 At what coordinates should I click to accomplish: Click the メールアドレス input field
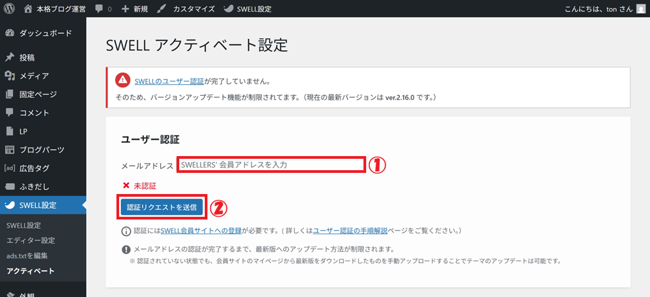pyautogui.click(x=271, y=165)
